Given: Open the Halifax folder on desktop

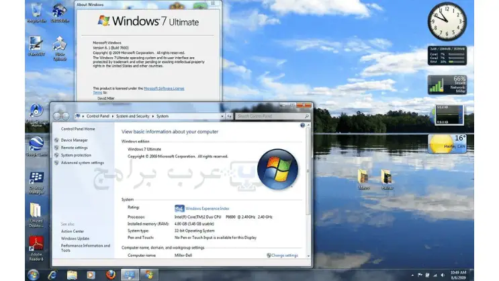Looking at the screenshot, I should click(387, 179).
